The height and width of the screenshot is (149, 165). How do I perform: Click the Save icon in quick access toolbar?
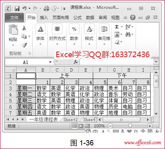pyautogui.click(x=17, y=8)
